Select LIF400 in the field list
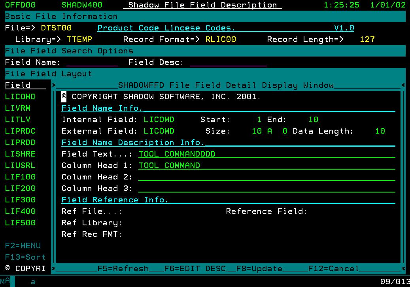 click(x=20, y=211)
